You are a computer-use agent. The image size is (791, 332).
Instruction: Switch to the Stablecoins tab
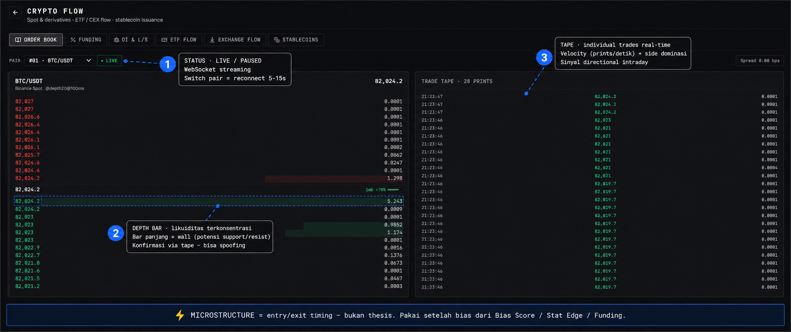(296, 40)
